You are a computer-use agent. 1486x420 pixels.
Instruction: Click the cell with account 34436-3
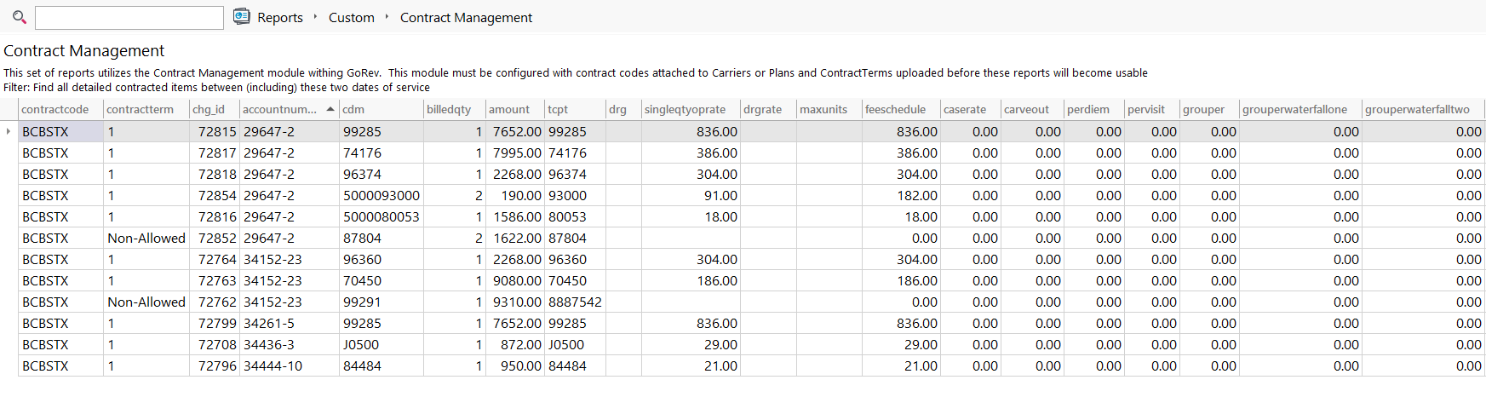pos(290,344)
